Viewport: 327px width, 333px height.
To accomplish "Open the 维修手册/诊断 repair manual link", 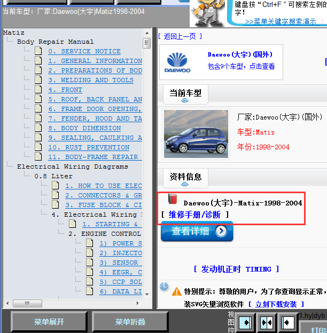I will (194, 215).
